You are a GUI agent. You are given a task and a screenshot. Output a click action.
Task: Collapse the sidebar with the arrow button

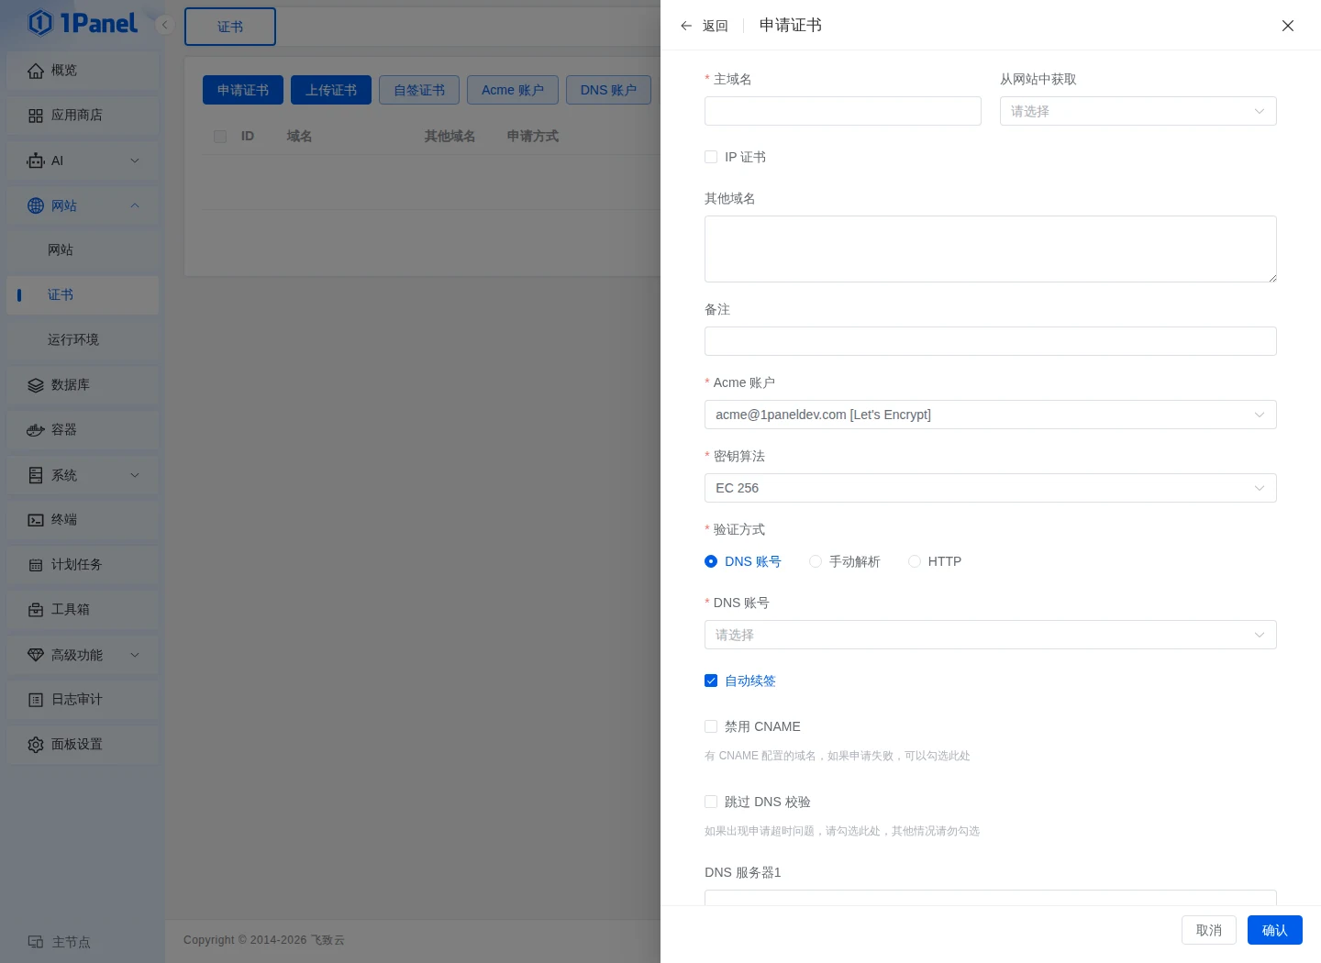(165, 25)
